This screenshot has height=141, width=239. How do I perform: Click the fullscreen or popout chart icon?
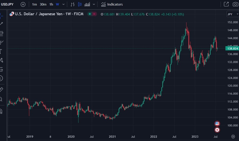coord(226,4)
